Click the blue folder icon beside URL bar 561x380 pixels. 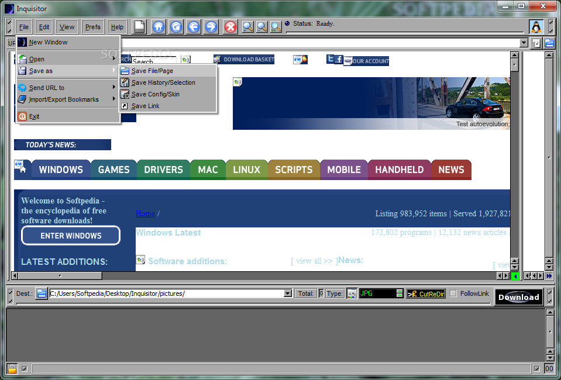[x=549, y=43]
